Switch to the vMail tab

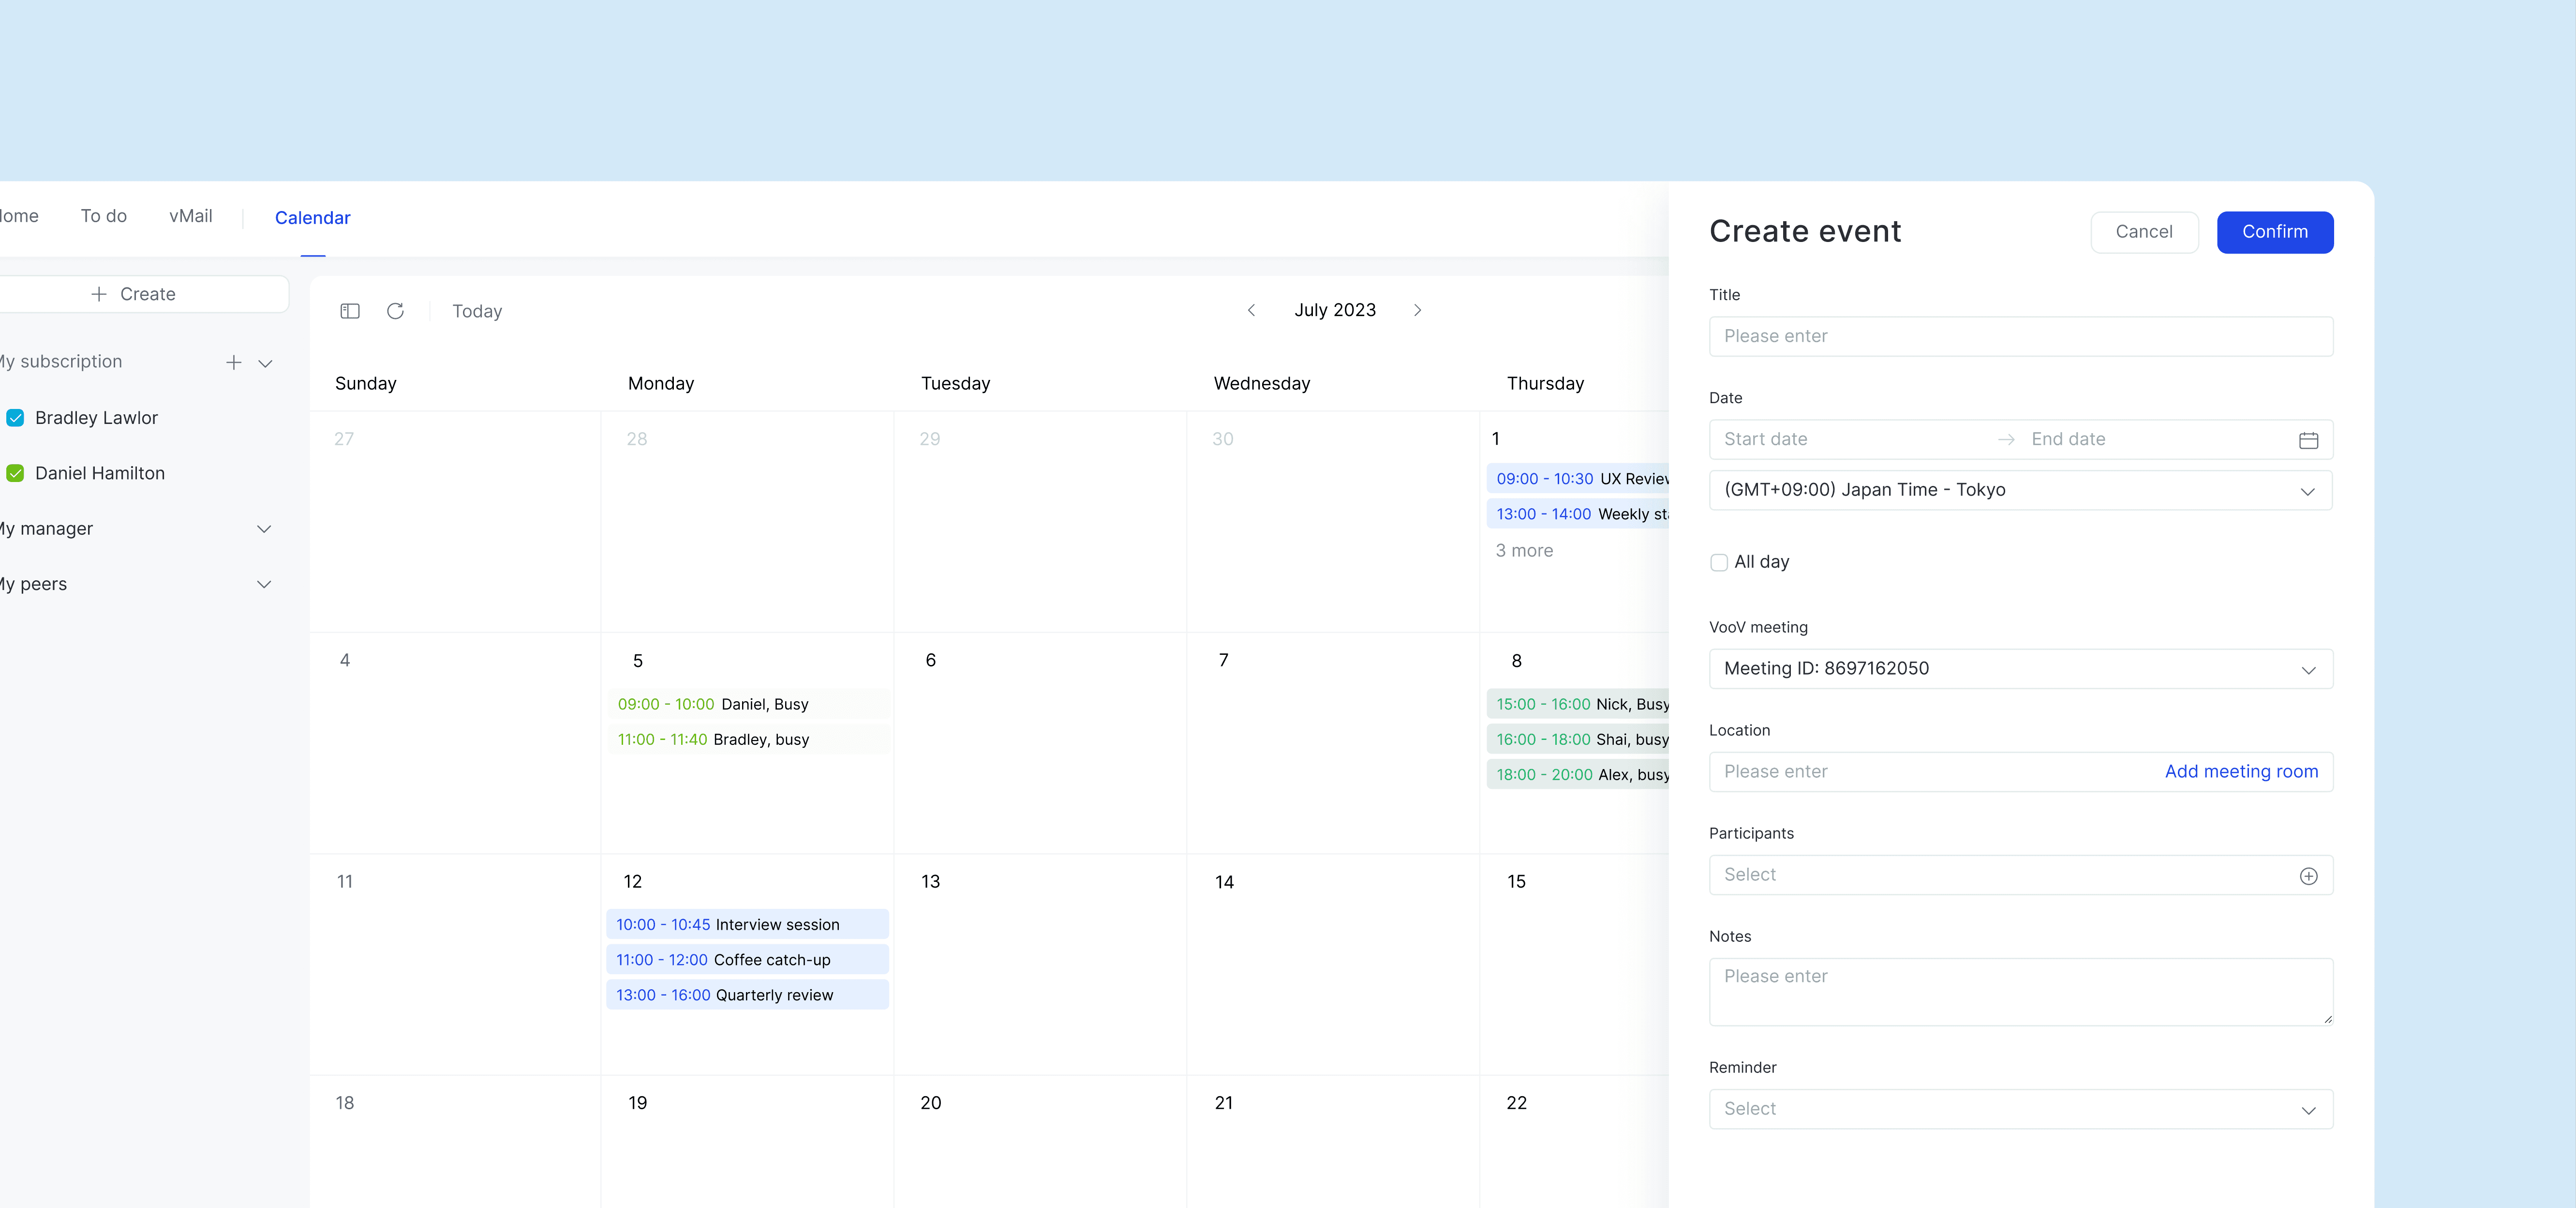click(x=190, y=216)
